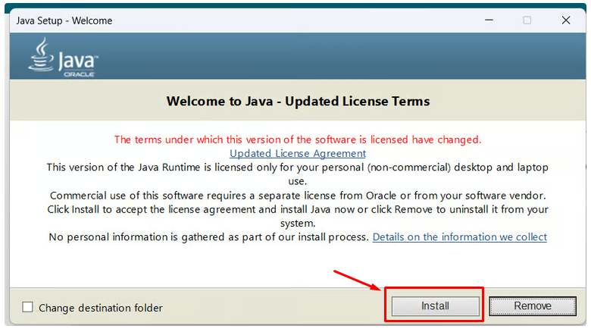Screen dimensions: 591x329
Task: Click the red license changed notice text
Action: 298,139
